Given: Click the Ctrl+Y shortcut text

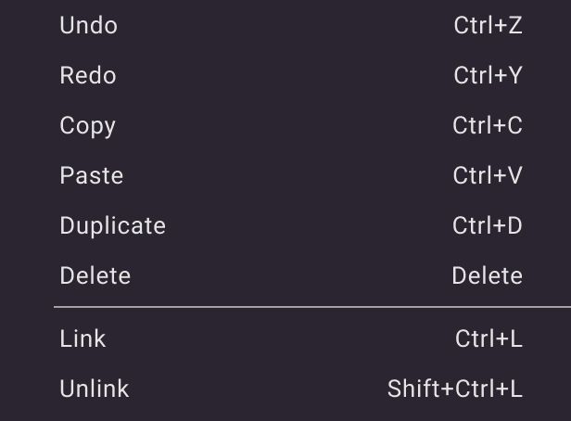Looking at the screenshot, I should (x=488, y=75).
